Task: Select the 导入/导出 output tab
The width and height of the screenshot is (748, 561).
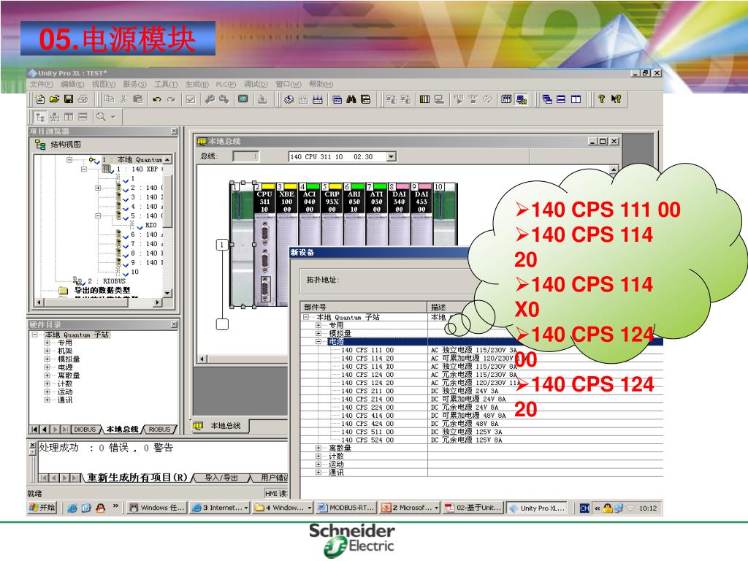Action: pyautogui.click(x=221, y=478)
